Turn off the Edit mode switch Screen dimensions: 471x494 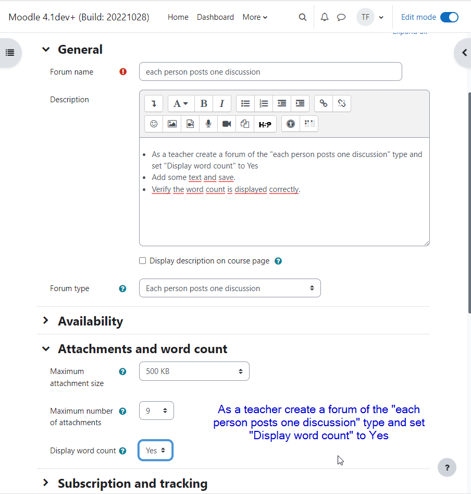[x=449, y=17]
